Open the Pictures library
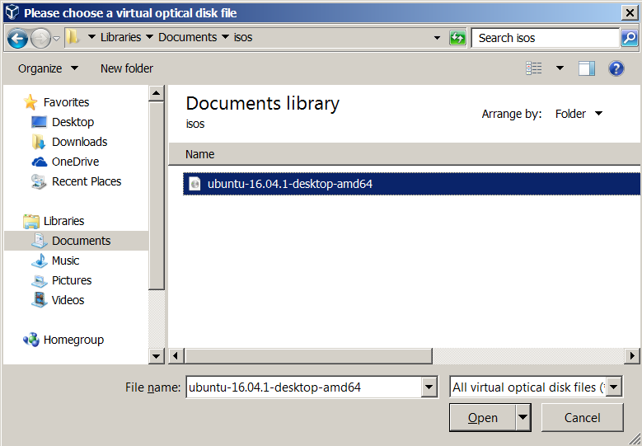Image resolution: width=642 pixels, height=446 pixels. [x=72, y=280]
